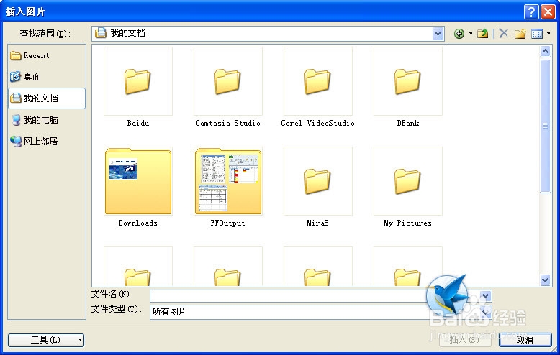Screen dimensions: 560x355
Task: Select the Corel VideoStudio folder
Action: click(318, 81)
